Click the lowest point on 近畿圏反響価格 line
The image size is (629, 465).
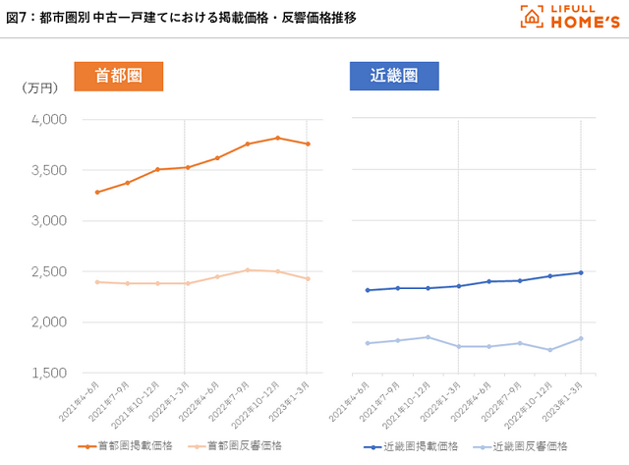pyautogui.click(x=550, y=350)
